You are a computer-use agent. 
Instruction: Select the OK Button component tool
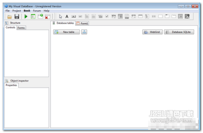tap(74, 16)
